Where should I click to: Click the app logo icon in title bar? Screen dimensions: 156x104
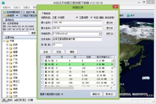coord(3,3)
